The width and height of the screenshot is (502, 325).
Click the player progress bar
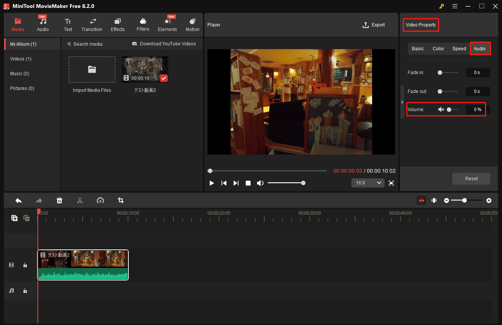(x=267, y=171)
